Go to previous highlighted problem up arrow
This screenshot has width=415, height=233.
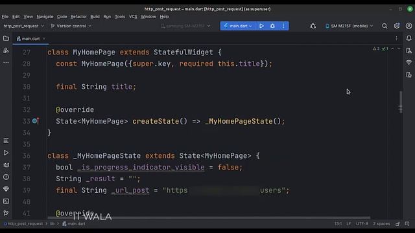pyautogui.click(x=393, y=49)
